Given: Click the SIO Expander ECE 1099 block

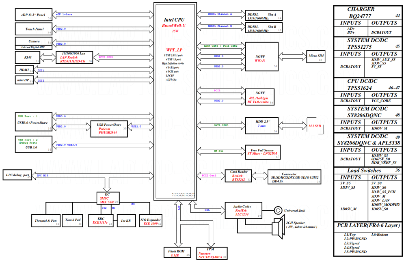Looking at the screenshot, I should coord(151,220).
